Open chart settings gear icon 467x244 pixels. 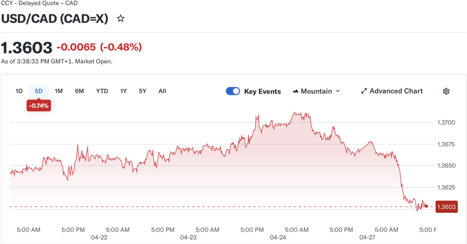tap(446, 91)
